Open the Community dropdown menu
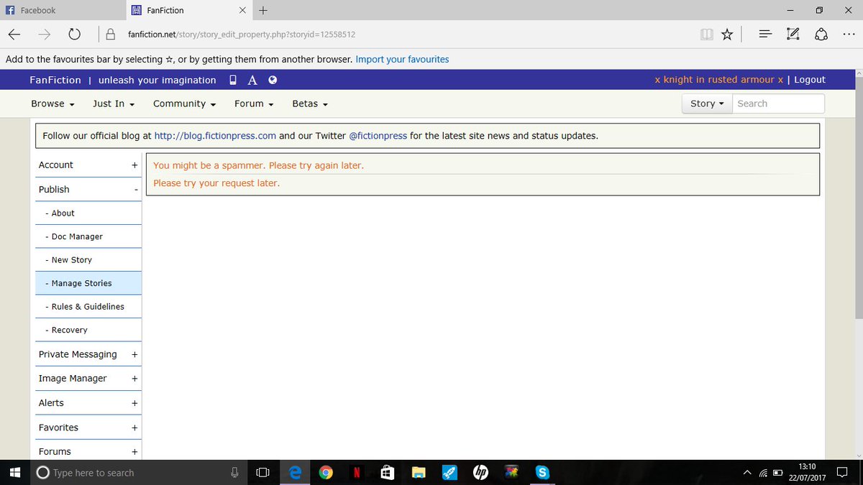This screenshot has width=863, height=485. coord(184,103)
